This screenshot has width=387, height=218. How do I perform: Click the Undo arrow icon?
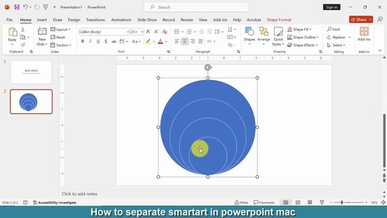tap(25, 7)
